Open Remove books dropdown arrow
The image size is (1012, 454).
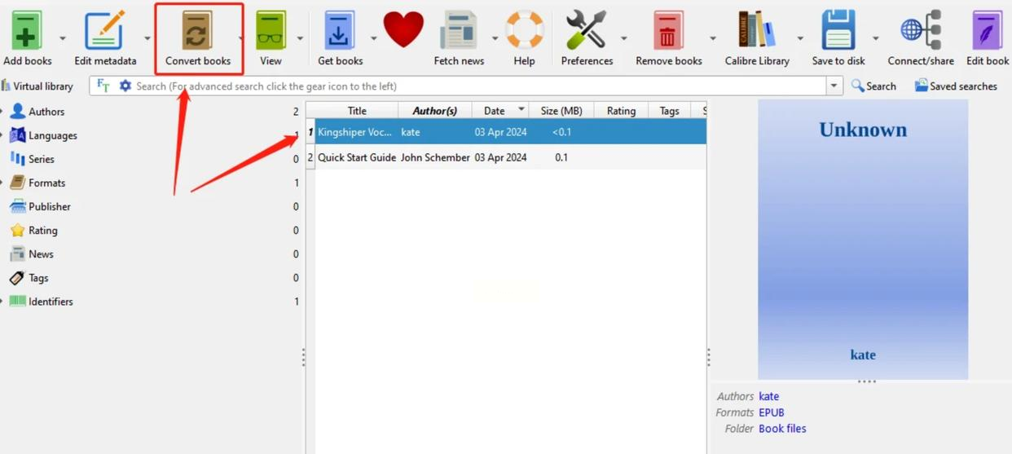coord(713,38)
